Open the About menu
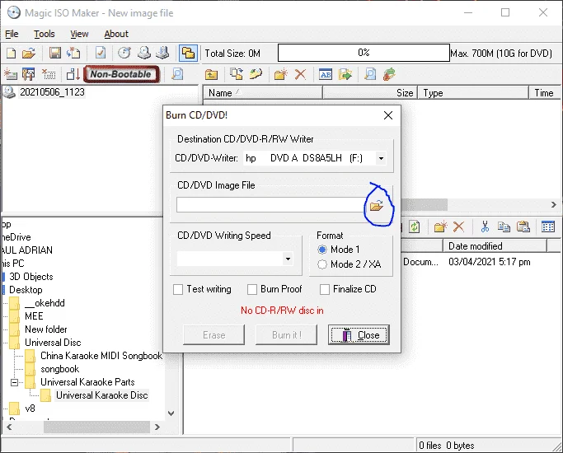Screen dimensions: 563x453 point(116,34)
